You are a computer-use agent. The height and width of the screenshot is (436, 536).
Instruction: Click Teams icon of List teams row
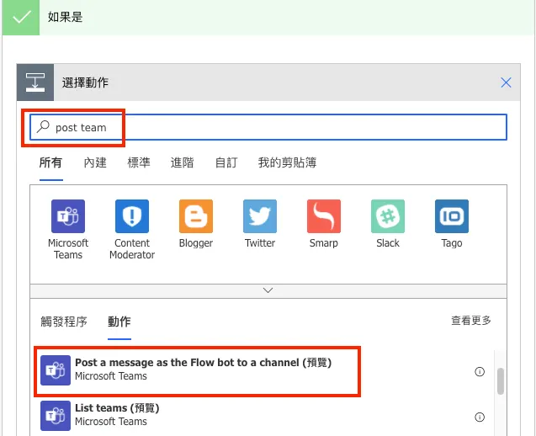pos(56,416)
